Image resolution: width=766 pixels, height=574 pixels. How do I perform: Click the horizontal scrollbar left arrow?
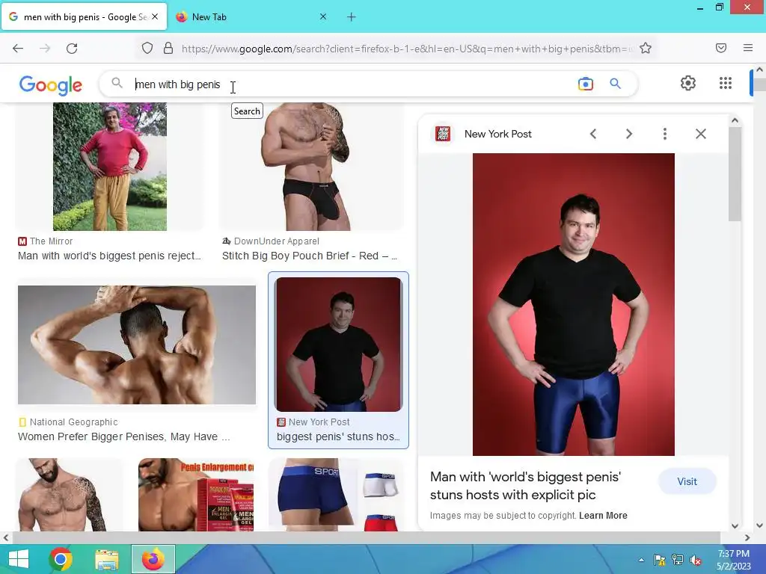(5, 538)
